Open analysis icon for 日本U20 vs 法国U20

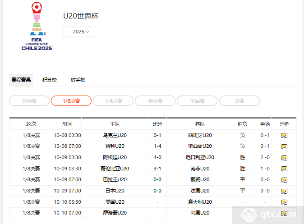pos(284,191)
